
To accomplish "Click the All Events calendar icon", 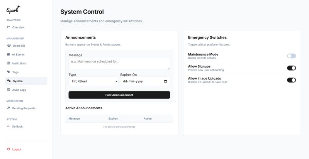I will pyautogui.click(x=8, y=54).
